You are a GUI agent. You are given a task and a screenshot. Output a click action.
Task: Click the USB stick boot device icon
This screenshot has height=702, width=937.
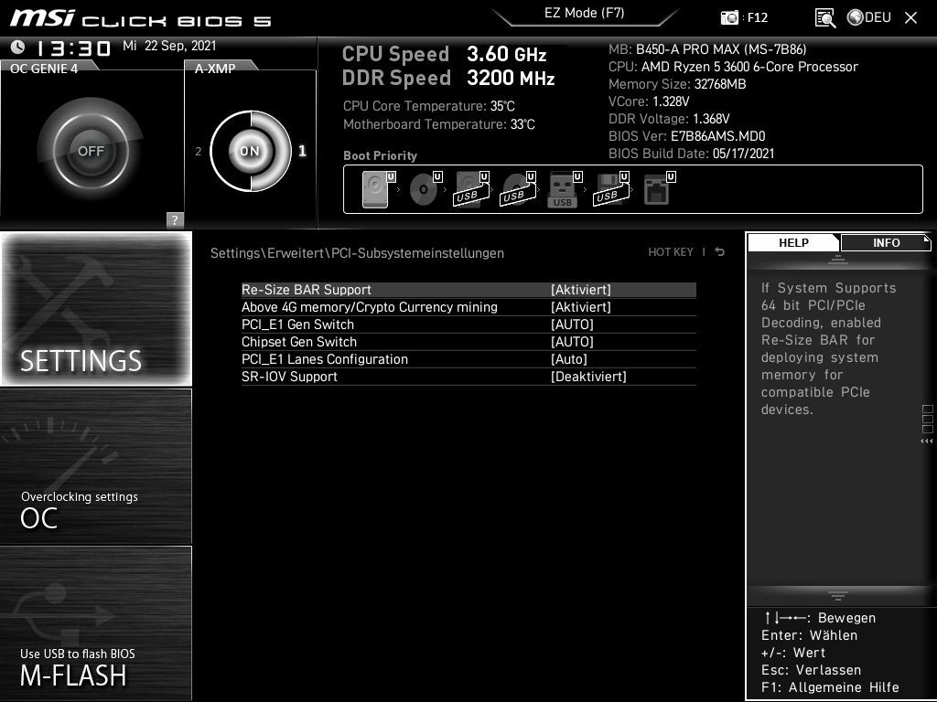point(563,187)
